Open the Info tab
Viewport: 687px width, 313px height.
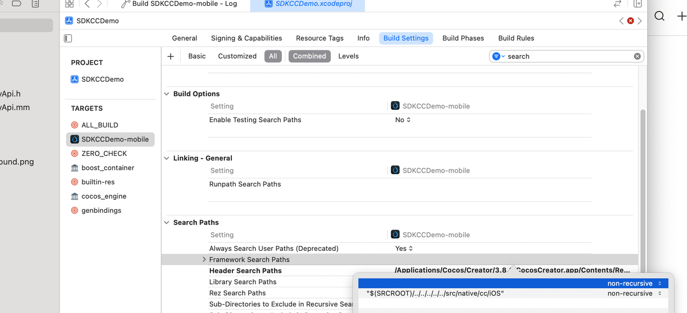tap(363, 38)
